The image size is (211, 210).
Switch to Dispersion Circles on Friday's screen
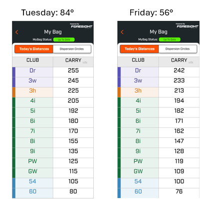click(x=178, y=49)
